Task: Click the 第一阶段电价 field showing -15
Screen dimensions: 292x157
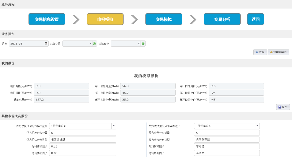Action: (236, 86)
